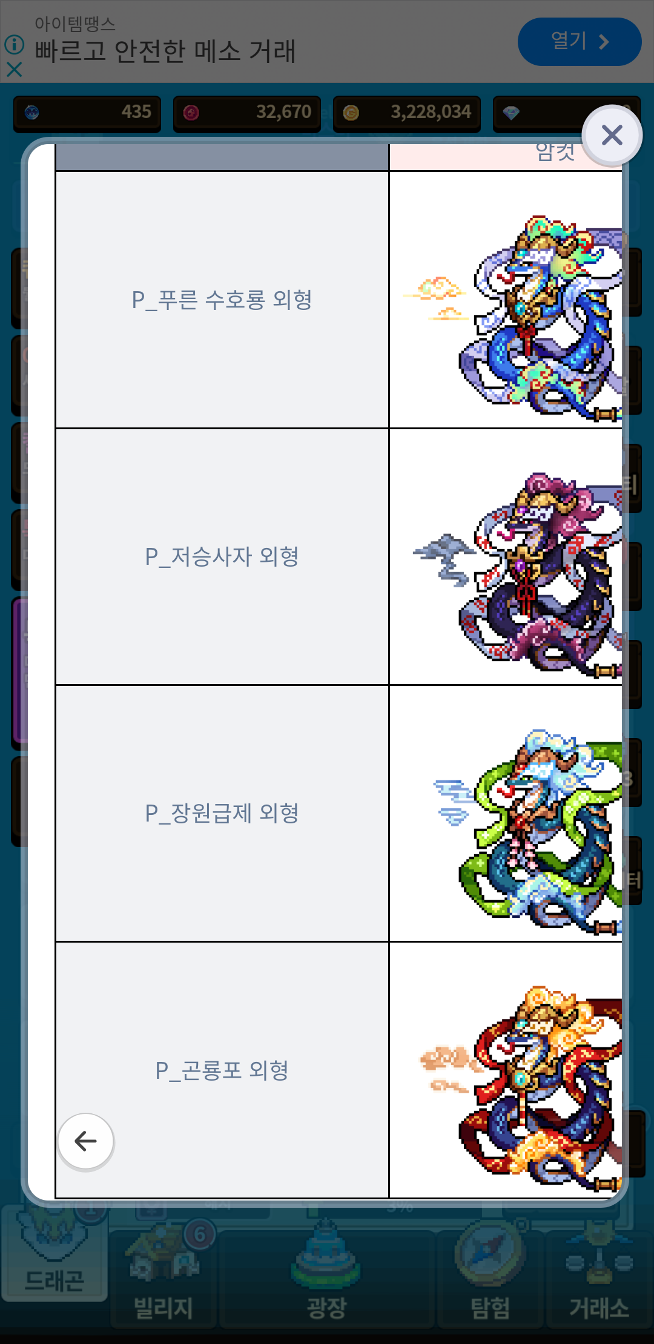Select the P_곤룡포 외형 row label
Screen dimensions: 654x1344
point(222,1070)
